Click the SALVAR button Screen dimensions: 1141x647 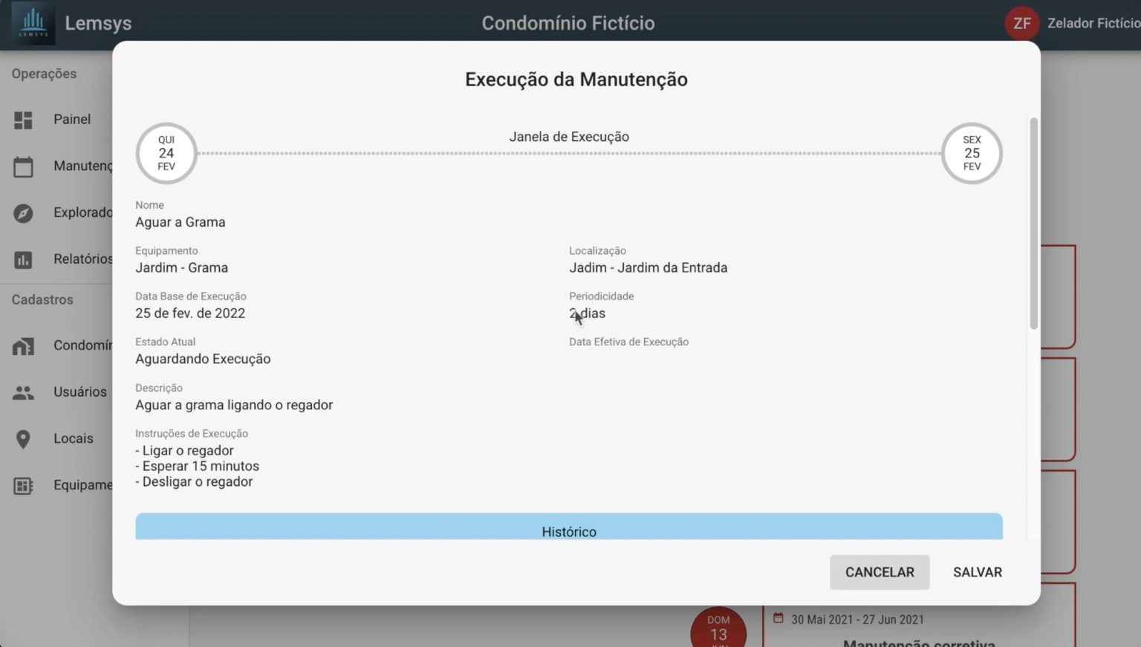click(x=978, y=573)
